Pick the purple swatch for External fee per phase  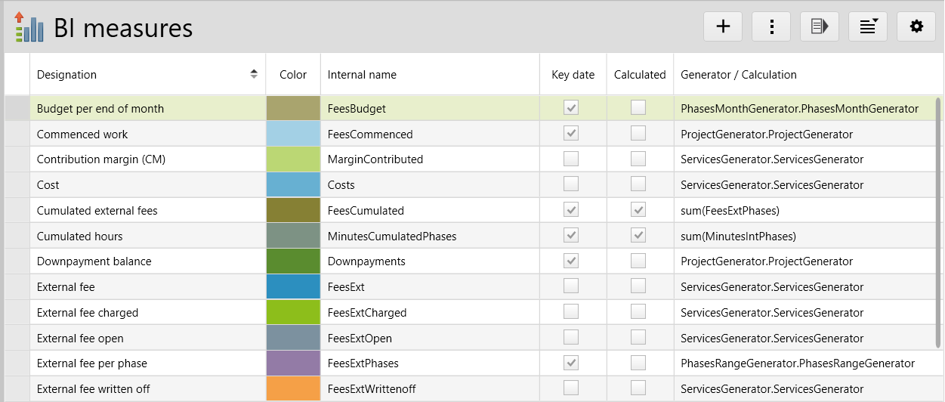tap(293, 363)
